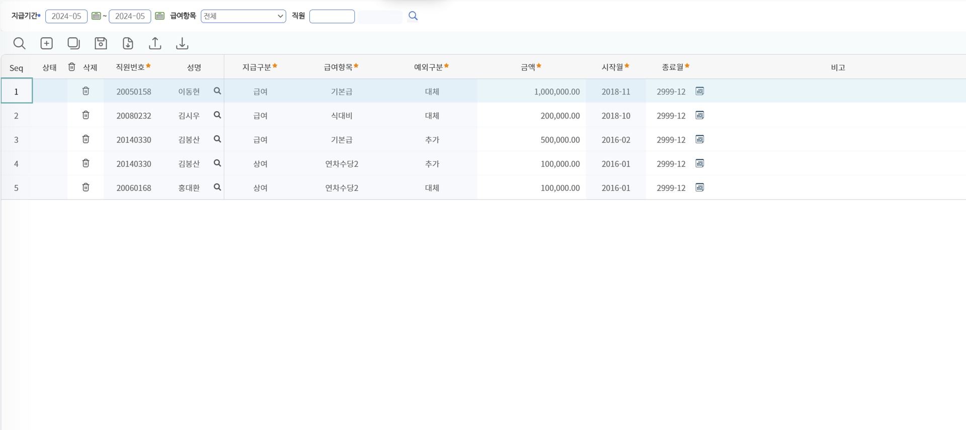
Task: Click employee number 20080232
Action: click(134, 116)
